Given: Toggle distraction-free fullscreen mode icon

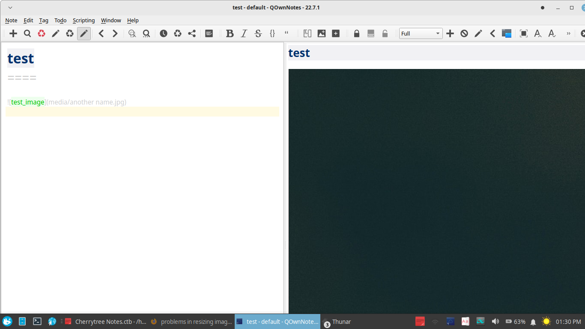Looking at the screenshot, I should [x=524, y=33].
